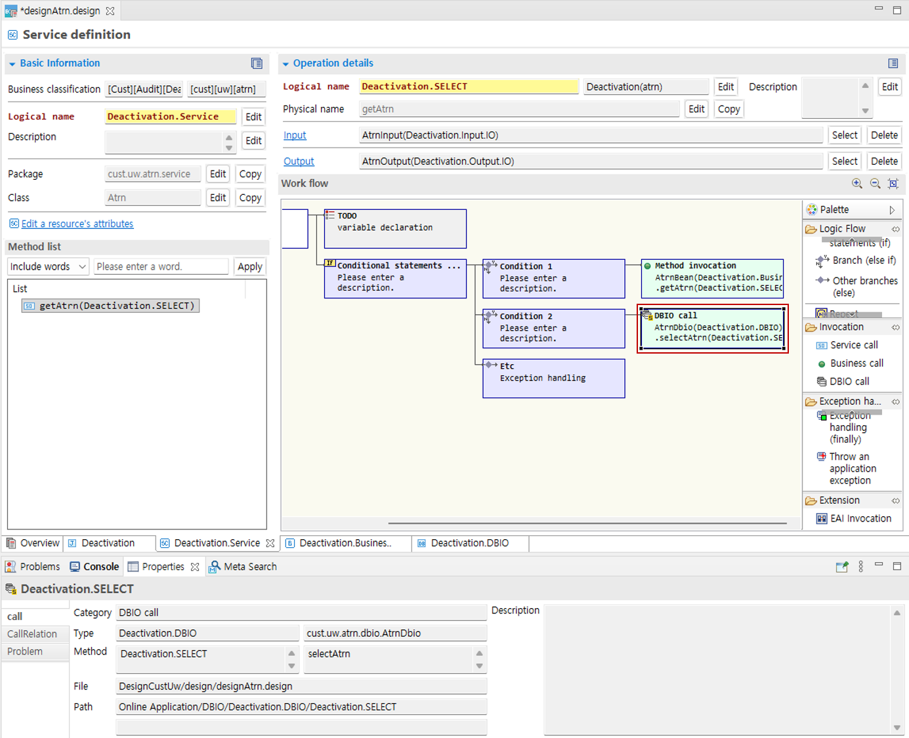The height and width of the screenshot is (738, 909).
Task: Select Branch (else if) palette tool
Action: tap(863, 260)
